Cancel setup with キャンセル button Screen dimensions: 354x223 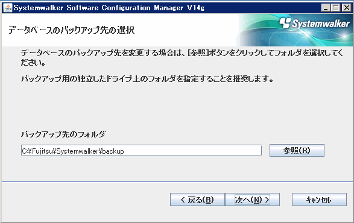coord(319,199)
